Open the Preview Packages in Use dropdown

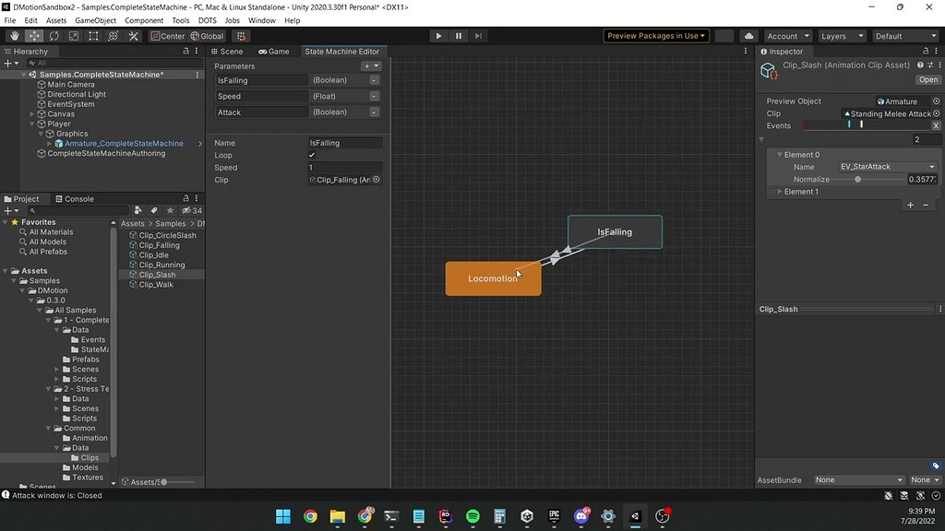click(655, 35)
